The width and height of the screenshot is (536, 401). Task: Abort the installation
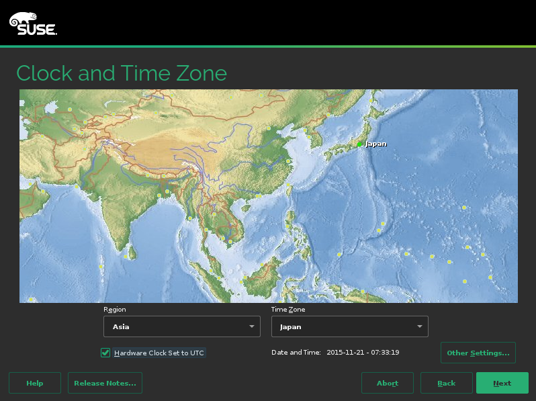tap(388, 383)
